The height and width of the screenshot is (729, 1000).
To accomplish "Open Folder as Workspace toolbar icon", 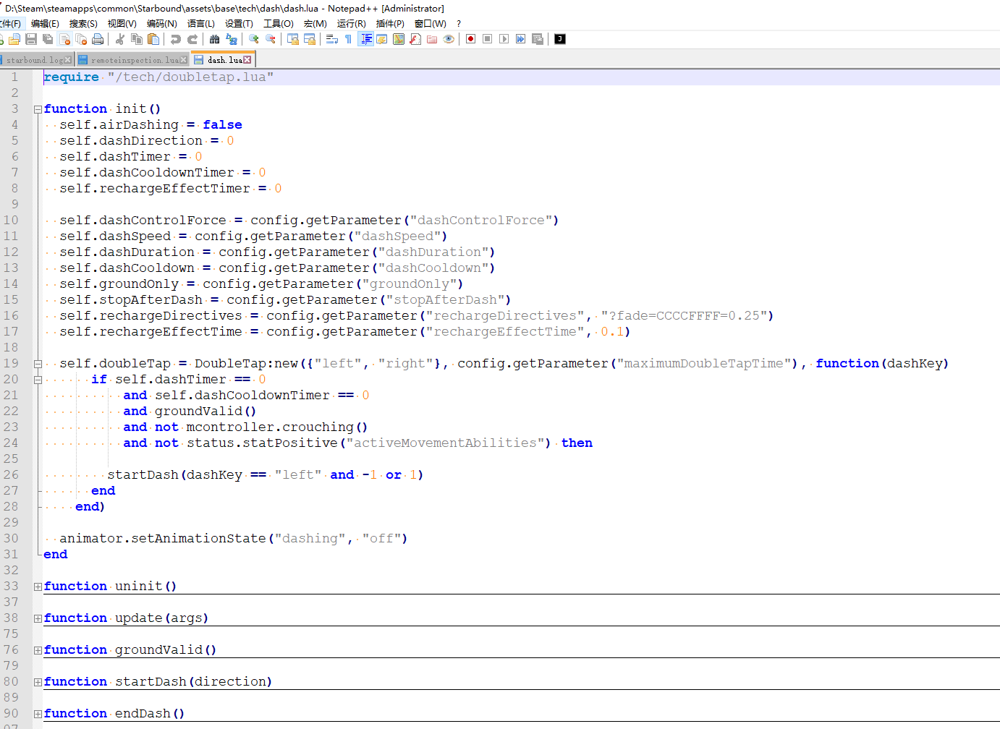I will (x=432, y=39).
